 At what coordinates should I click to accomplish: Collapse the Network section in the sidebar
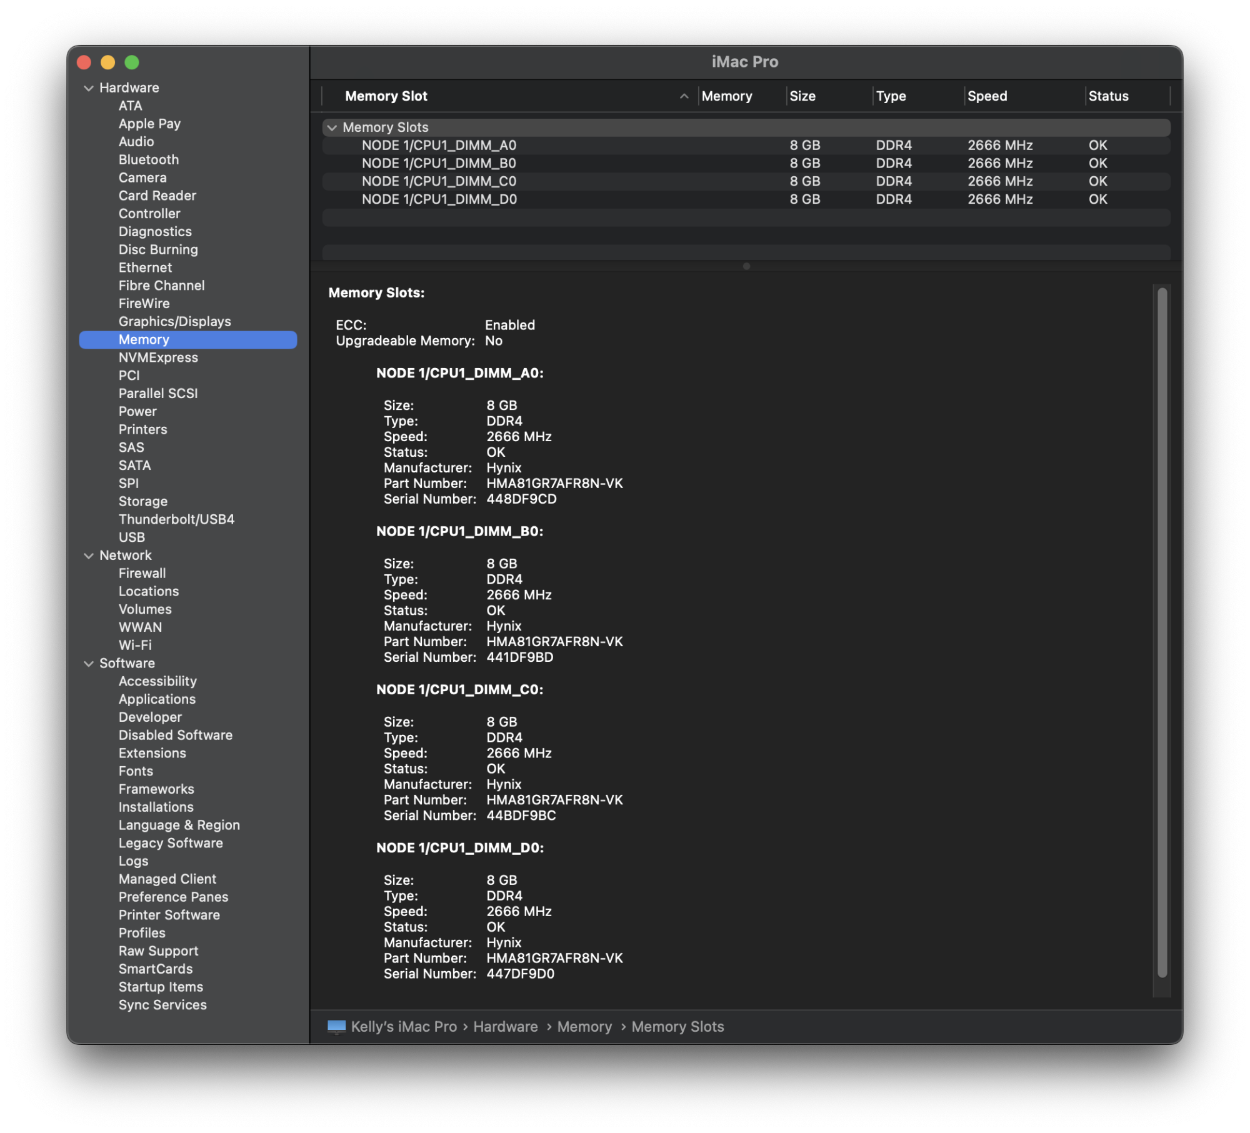pyautogui.click(x=88, y=555)
